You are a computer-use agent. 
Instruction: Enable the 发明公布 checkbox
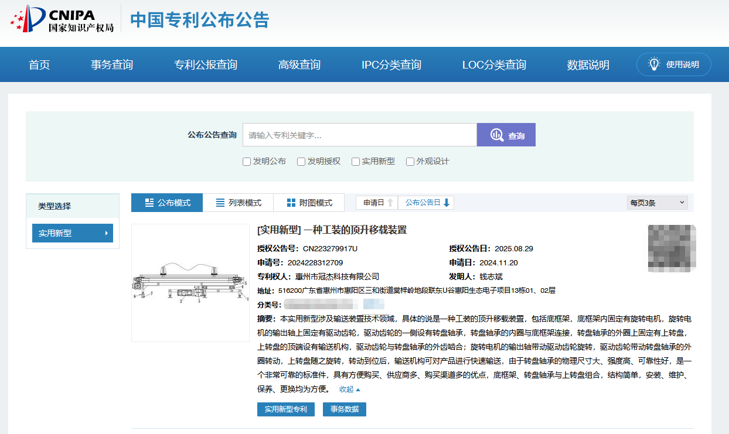[247, 161]
